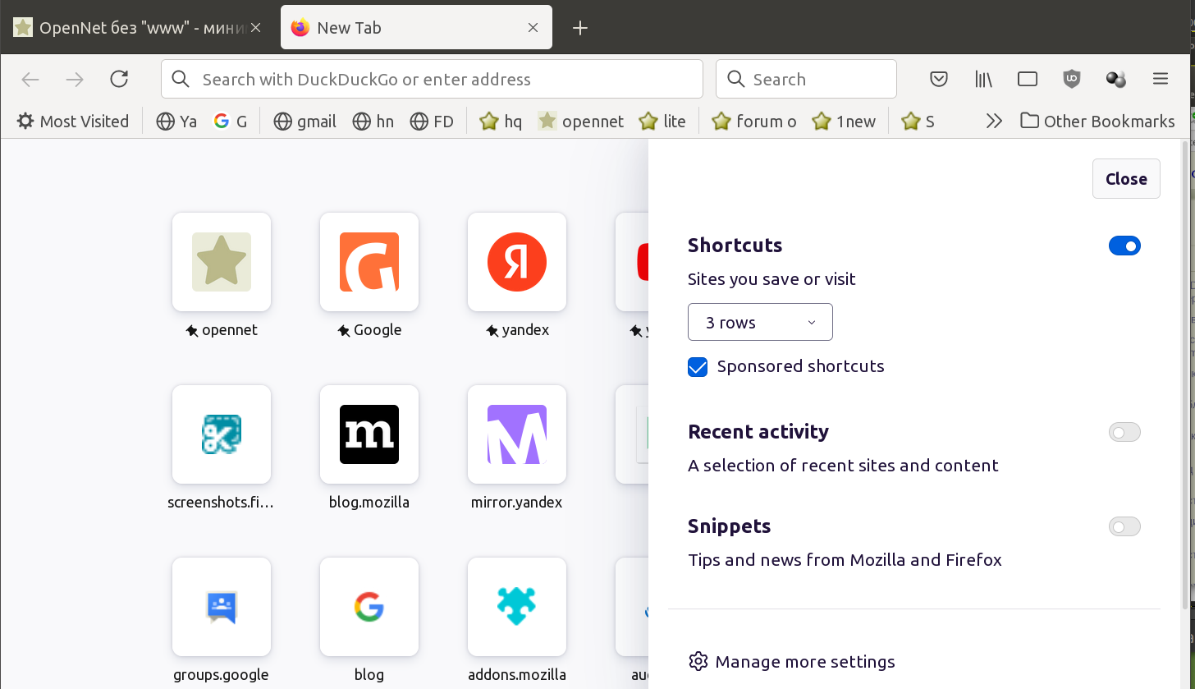Open Manage more settings
The width and height of the screenshot is (1195, 689).
(791, 662)
